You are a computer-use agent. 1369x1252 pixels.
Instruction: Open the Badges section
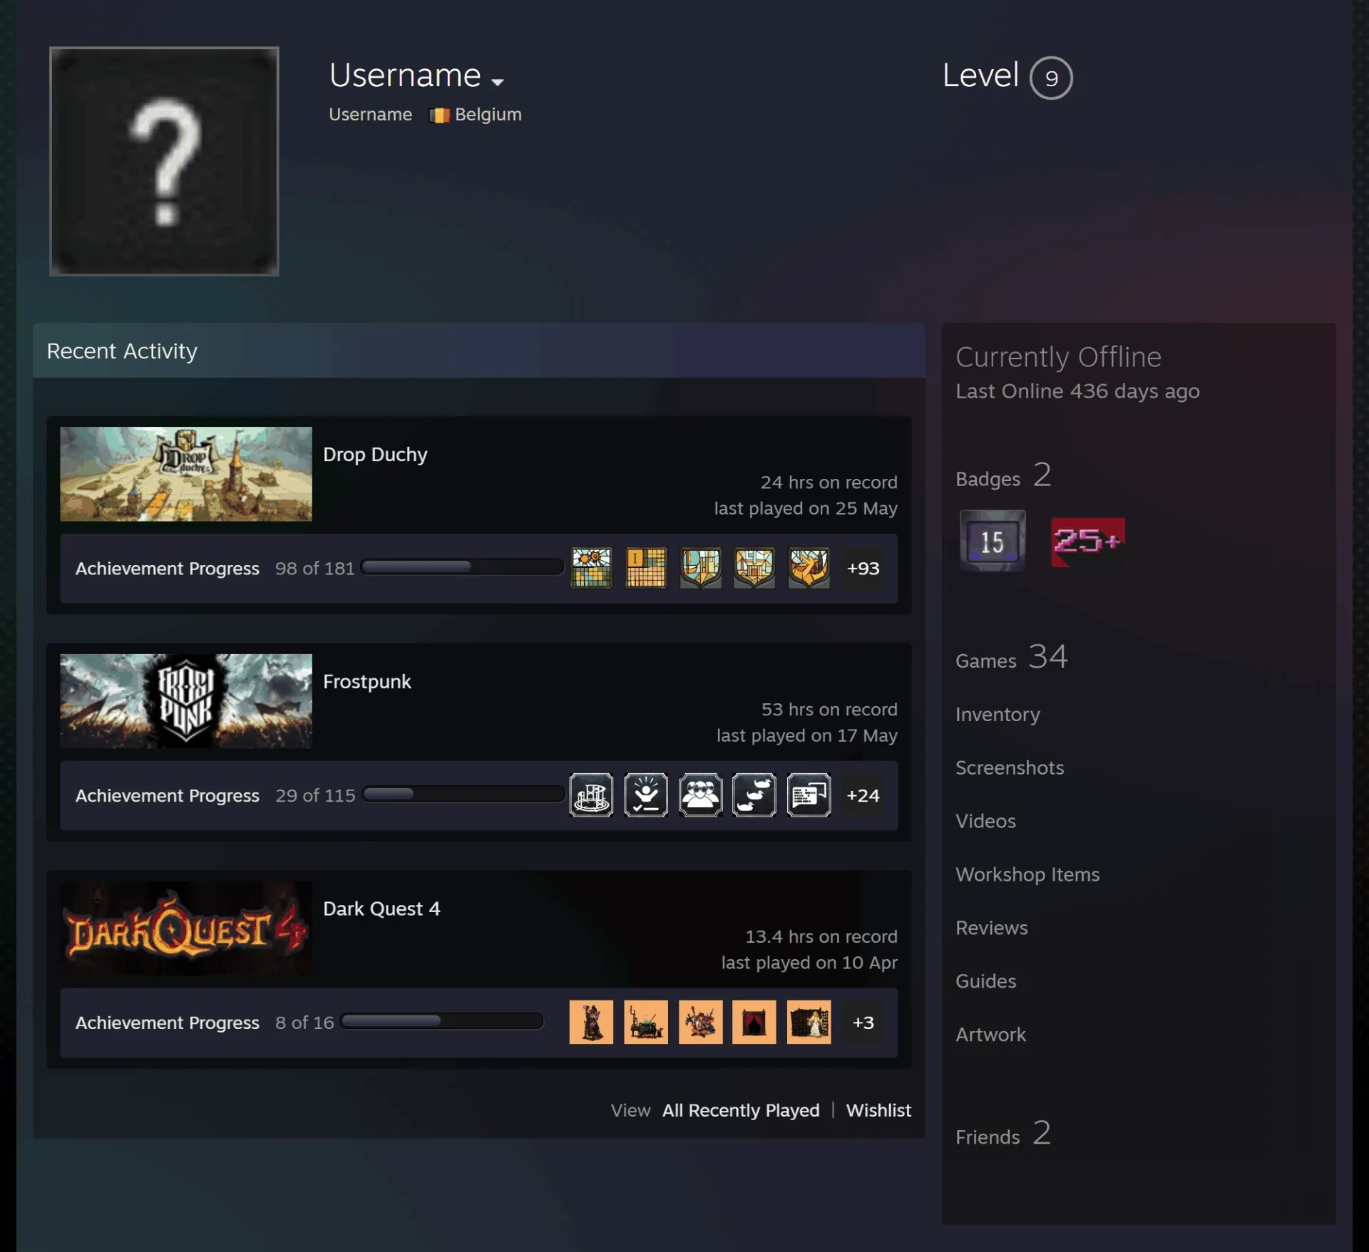pos(1003,476)
